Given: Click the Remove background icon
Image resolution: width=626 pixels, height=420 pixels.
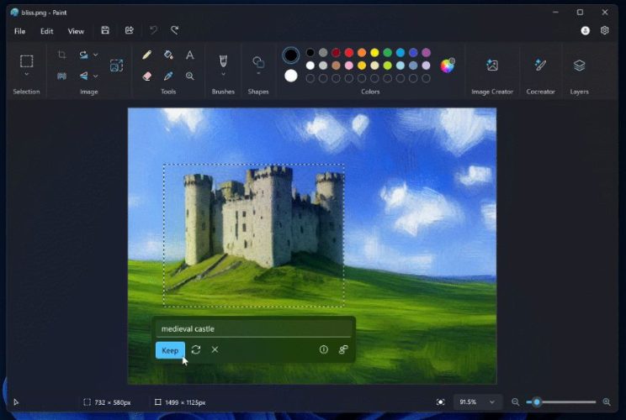Looking at the screenshot, I should [x=61, y=76].
